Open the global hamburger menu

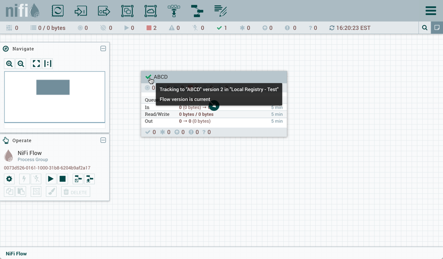click(430, 11)
